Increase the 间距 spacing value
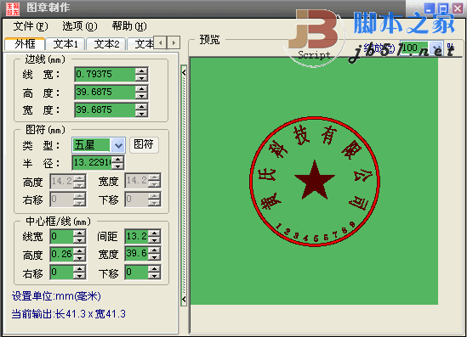 coord(154,233)
